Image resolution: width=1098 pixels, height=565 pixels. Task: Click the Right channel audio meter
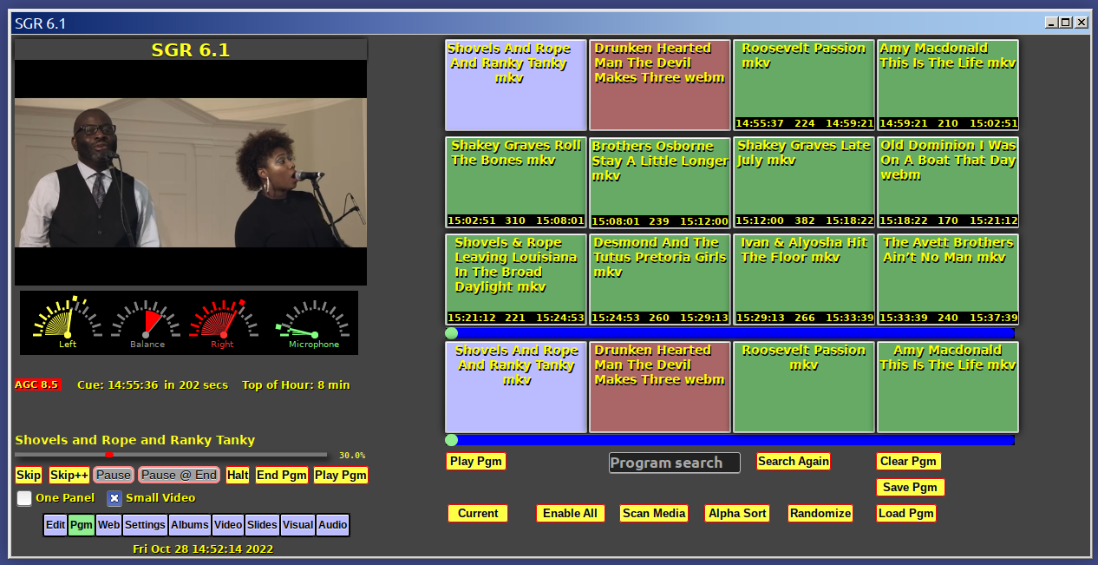pyautogui.click(x=223, y=321)
